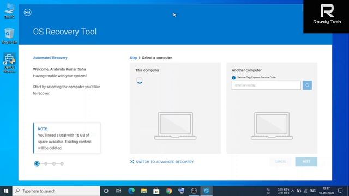Open the round dark app on taskbar

tap(194, 191)
